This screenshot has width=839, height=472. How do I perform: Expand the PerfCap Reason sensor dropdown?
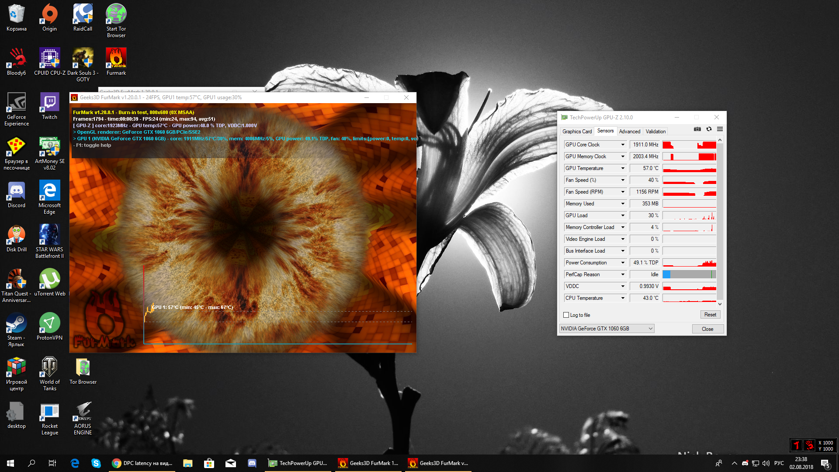coord(623,274)
